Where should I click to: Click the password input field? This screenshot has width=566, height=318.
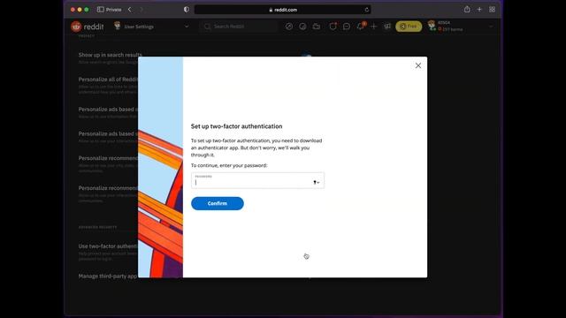point(257,180)
